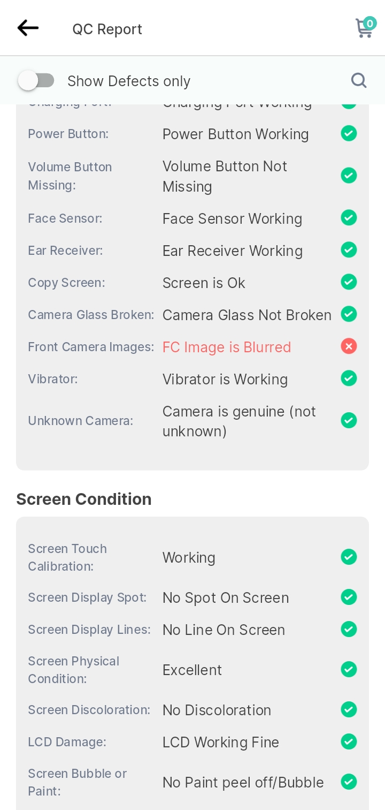
Task: Toggle the Show Defects only switch
Action: [36, 81]
